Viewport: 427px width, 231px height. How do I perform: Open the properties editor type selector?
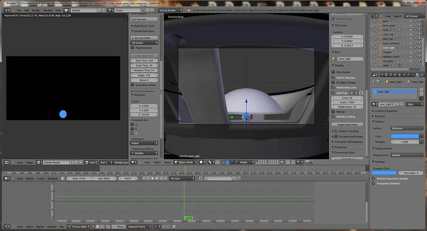pos(375,75)
